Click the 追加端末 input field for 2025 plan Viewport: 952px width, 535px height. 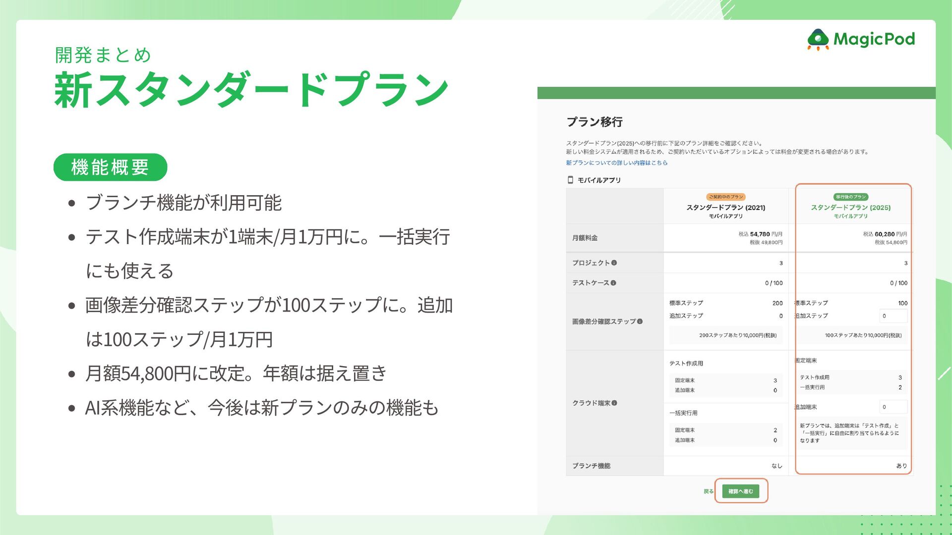click(893, 407)
